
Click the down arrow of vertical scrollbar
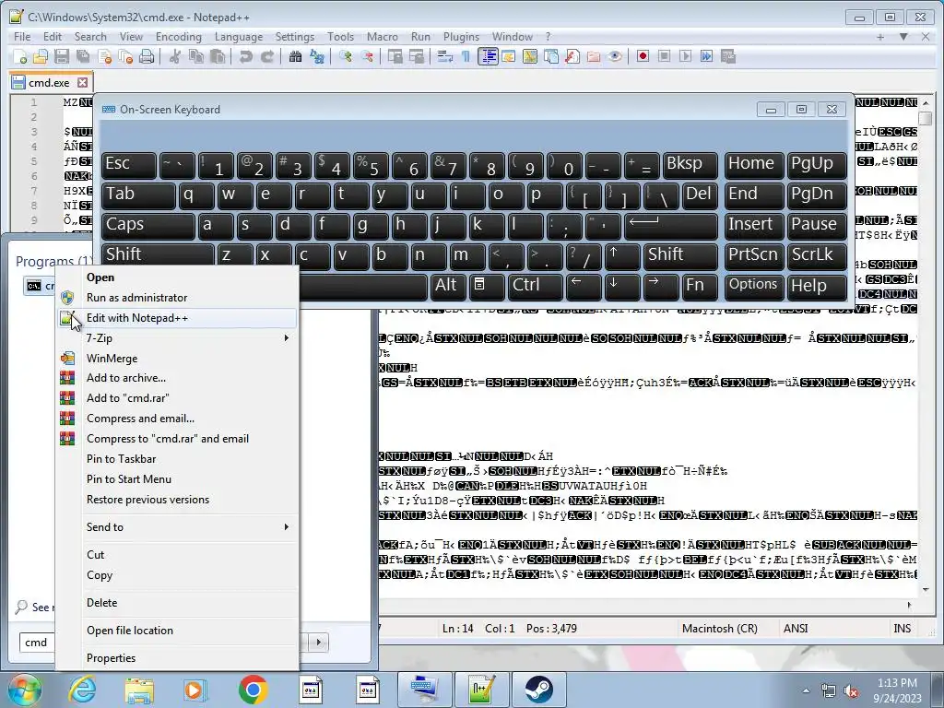(x=926, y=590)
